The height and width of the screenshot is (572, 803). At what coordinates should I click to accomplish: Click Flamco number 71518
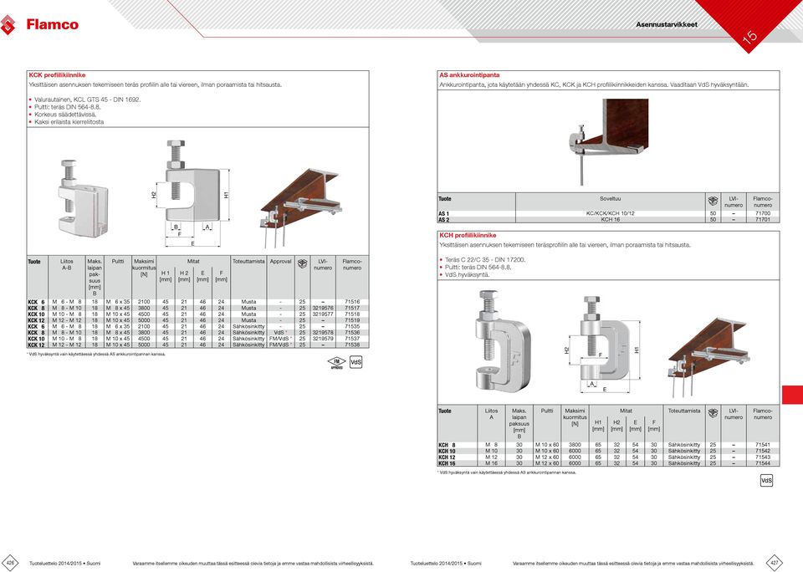[352, 314]
